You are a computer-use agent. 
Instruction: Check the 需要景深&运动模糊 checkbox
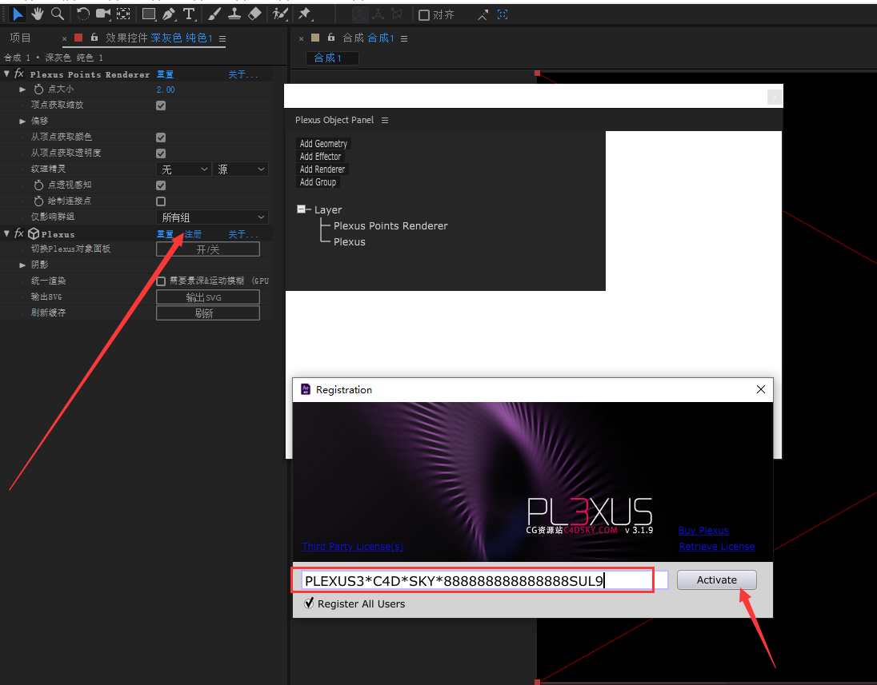(x=161, y=281)
